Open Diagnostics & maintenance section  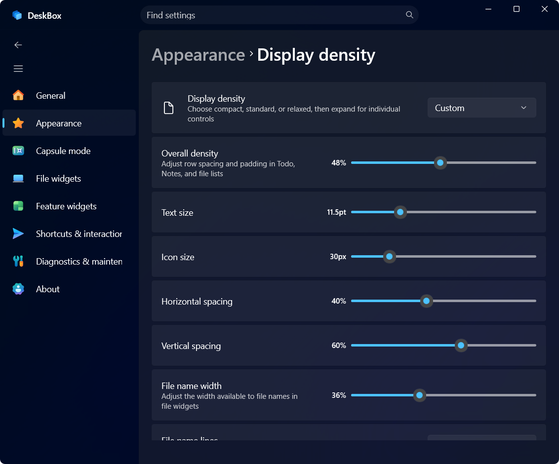click(x=69, y=261)
